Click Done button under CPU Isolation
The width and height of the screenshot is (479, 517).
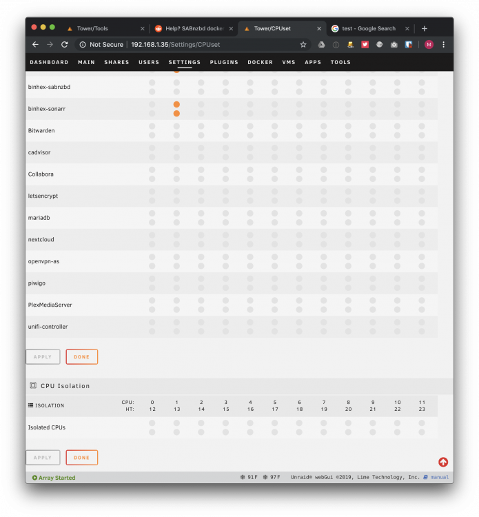click(82, 458)
